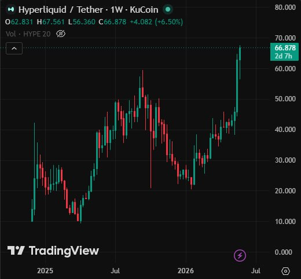Click the 40.000 price axis label
This screenshot has height=279, width=301.
pos(285,130)
